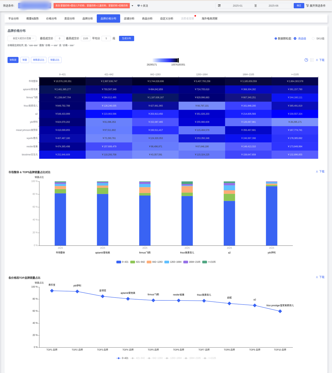Click the start date field 2025-01

click(x=237, y=6)
